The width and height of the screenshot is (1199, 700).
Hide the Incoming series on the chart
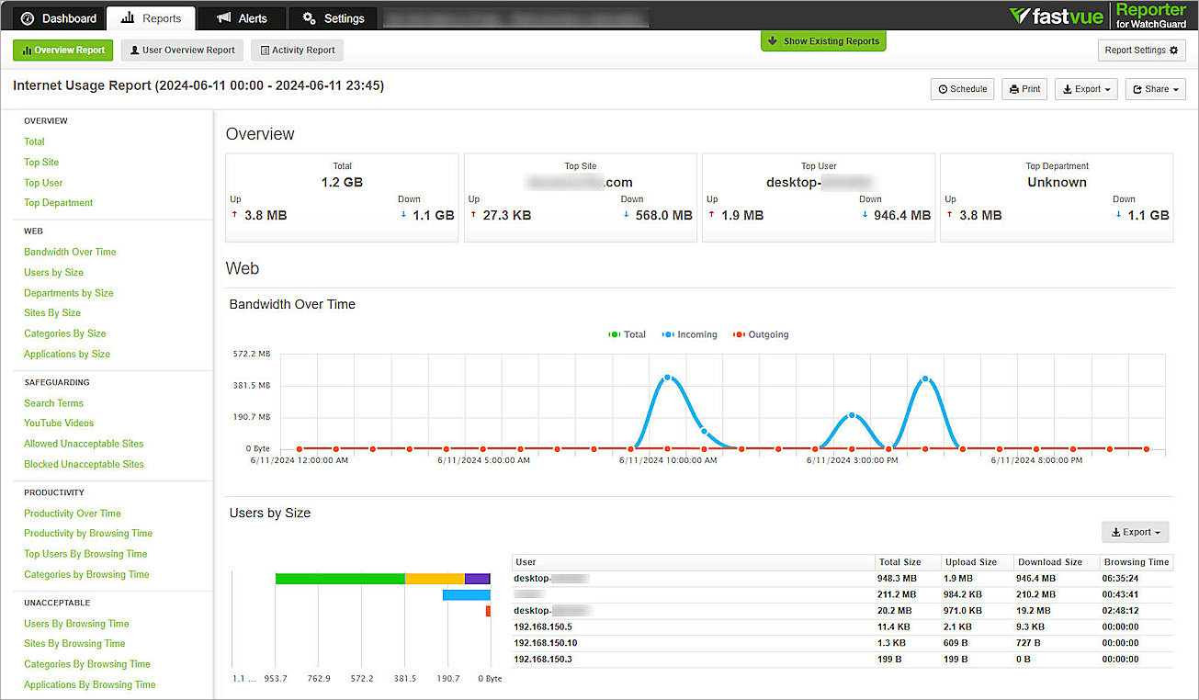[689, 334]
